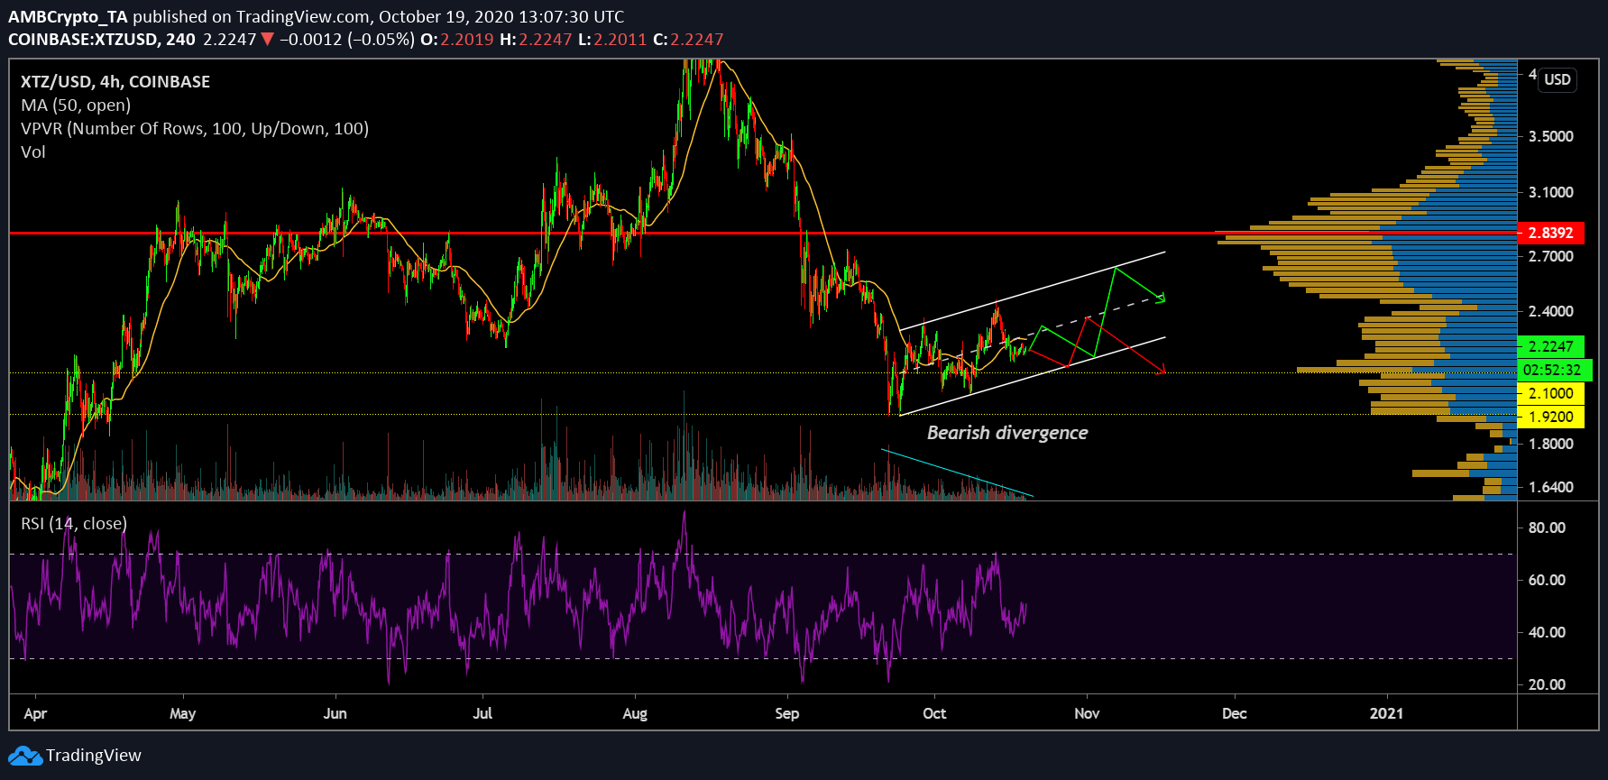
Task: Click the green 2.2247 current price label
Action: tap(1550, 346)
